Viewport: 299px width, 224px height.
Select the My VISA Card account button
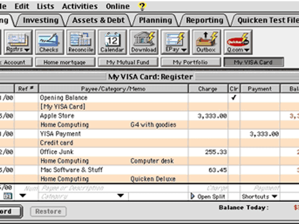253,62
